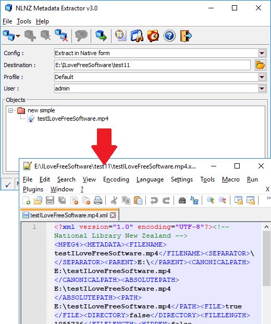Open the Notepad++ Window menu
271x324 pixels.
62,189
